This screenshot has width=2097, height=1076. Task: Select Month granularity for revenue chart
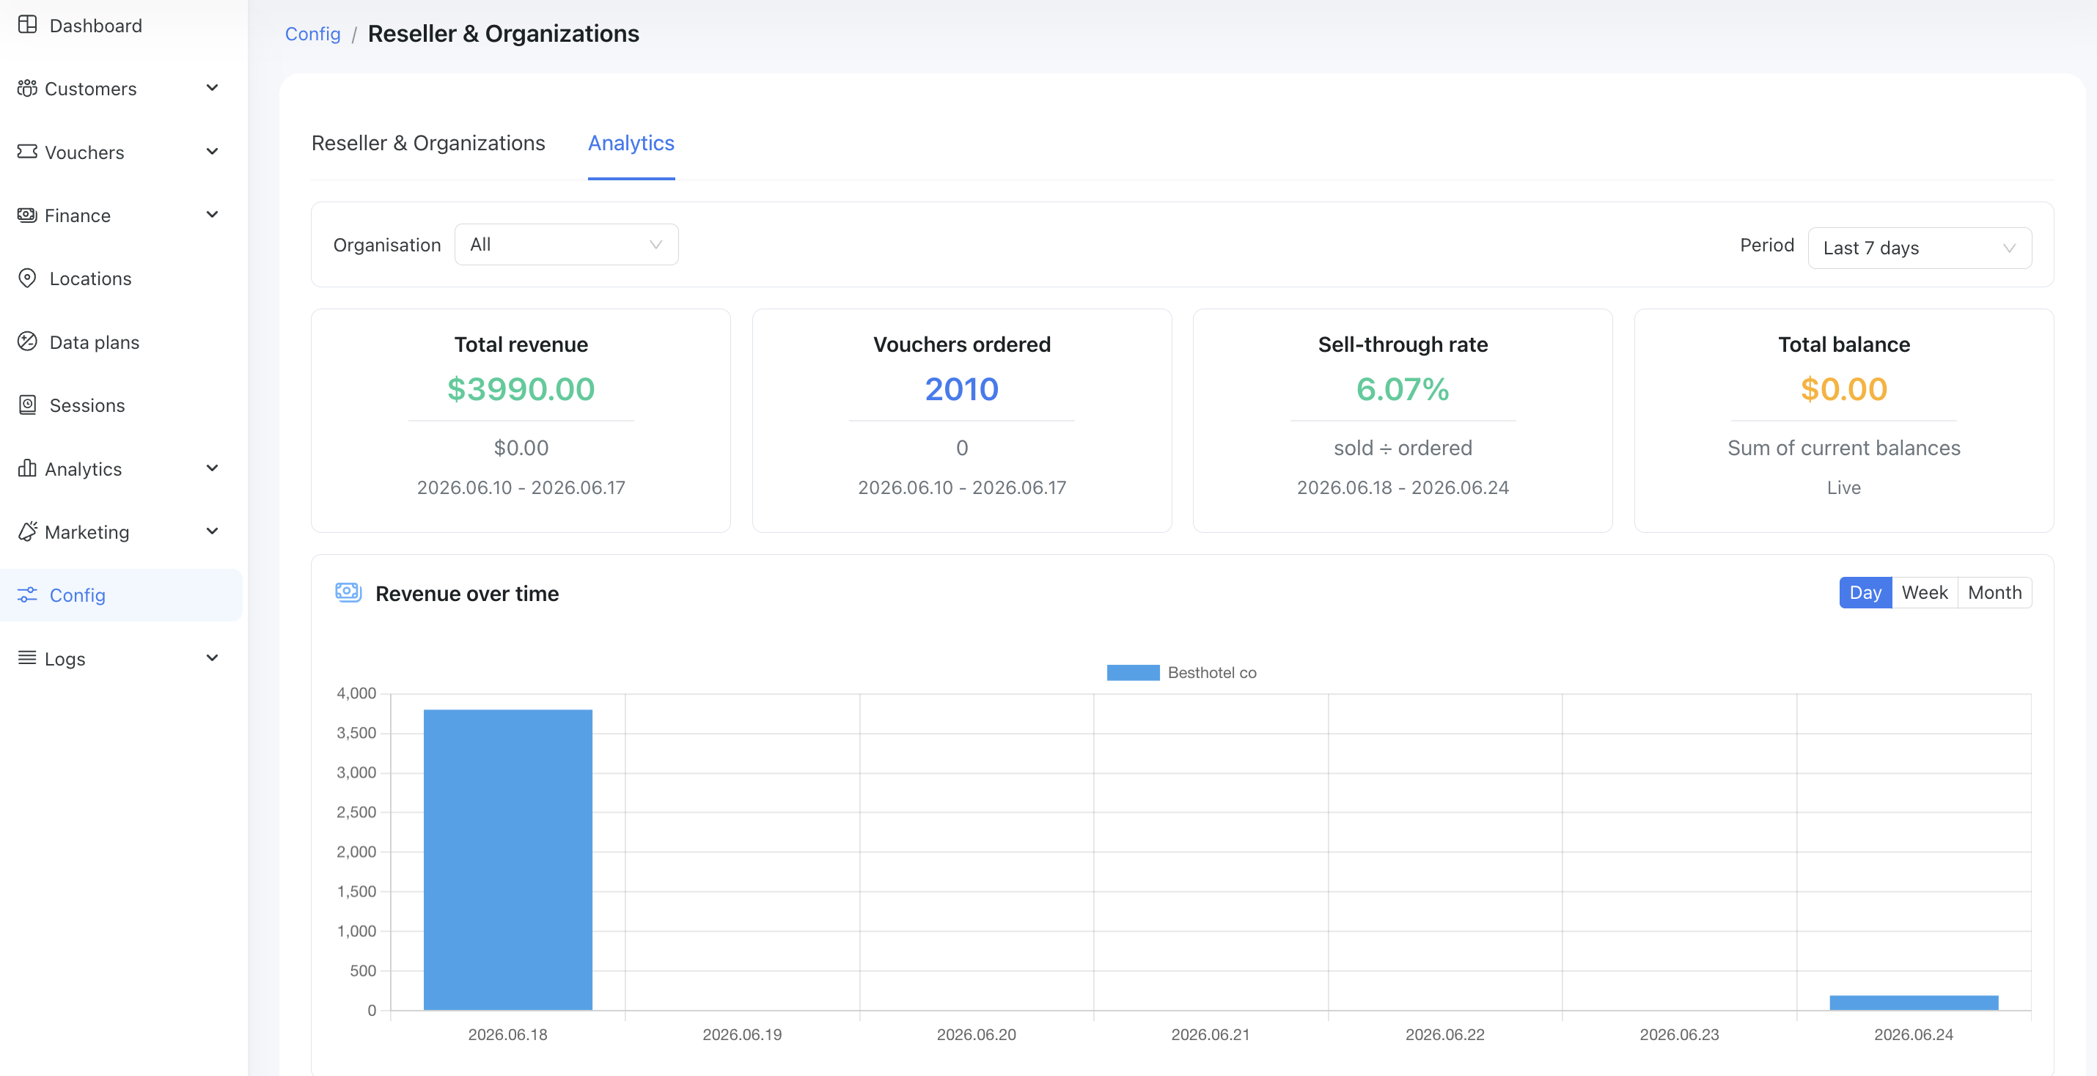1994,592
